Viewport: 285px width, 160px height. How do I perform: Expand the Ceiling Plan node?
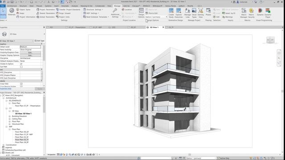[x=10, y=119]
